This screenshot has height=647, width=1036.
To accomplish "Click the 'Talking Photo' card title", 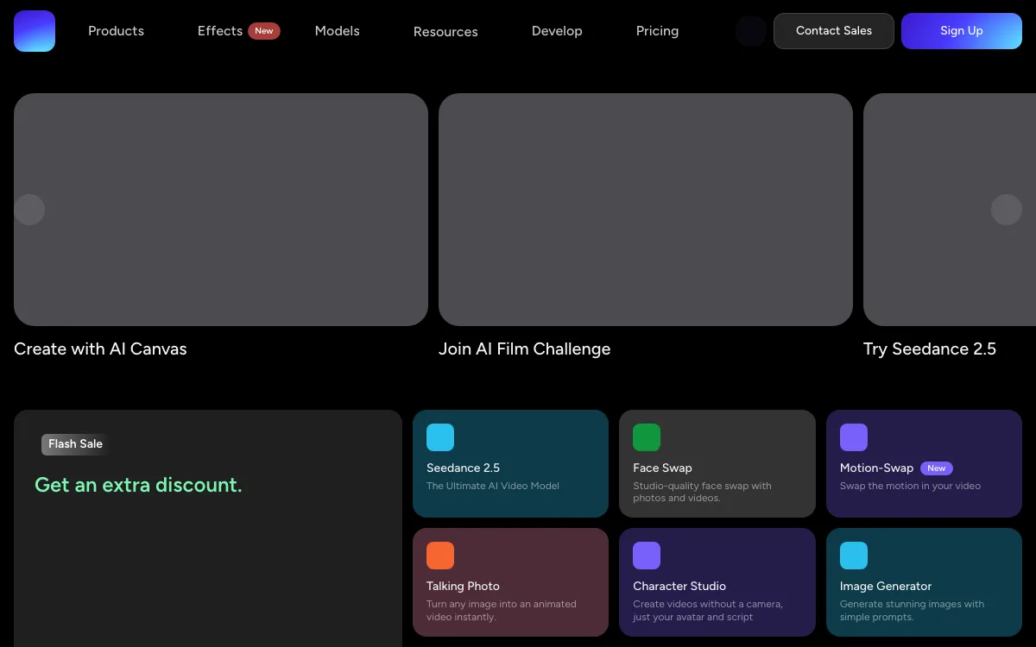I will click(464, 587).
